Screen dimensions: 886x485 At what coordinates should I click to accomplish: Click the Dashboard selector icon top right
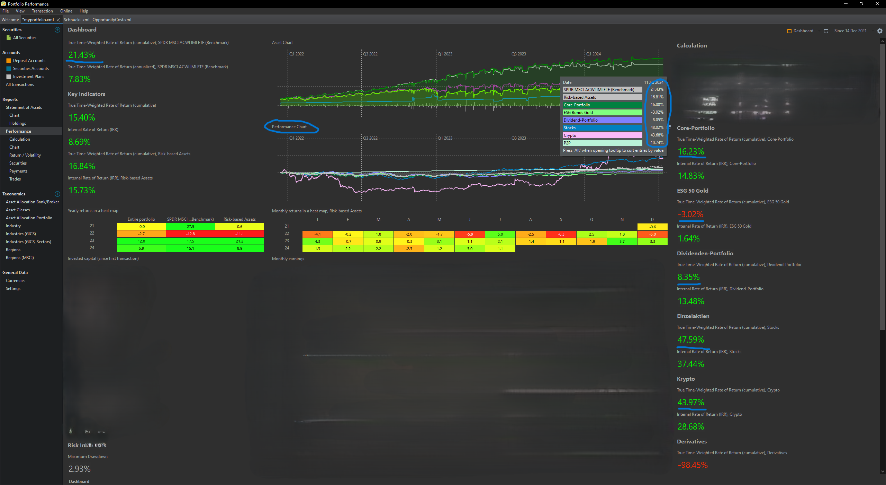(x=789, y=31)
